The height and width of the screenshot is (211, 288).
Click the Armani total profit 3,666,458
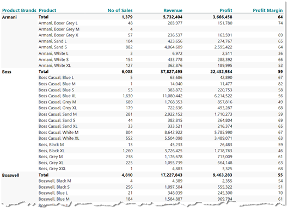click(223, 17)
